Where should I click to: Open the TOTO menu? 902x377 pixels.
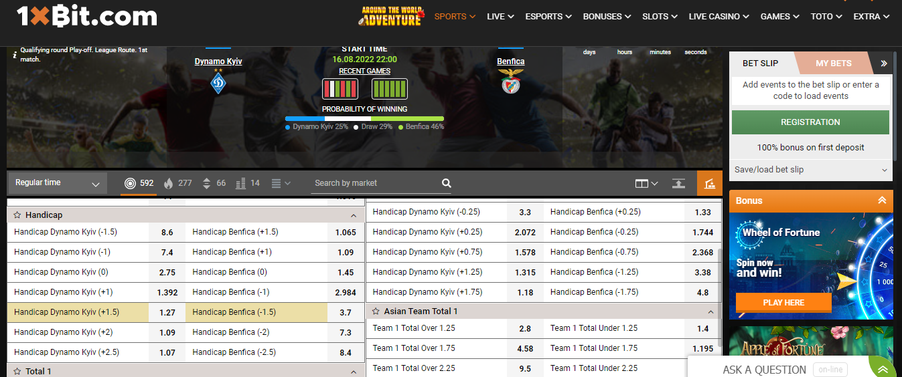[x=826, y=17]
